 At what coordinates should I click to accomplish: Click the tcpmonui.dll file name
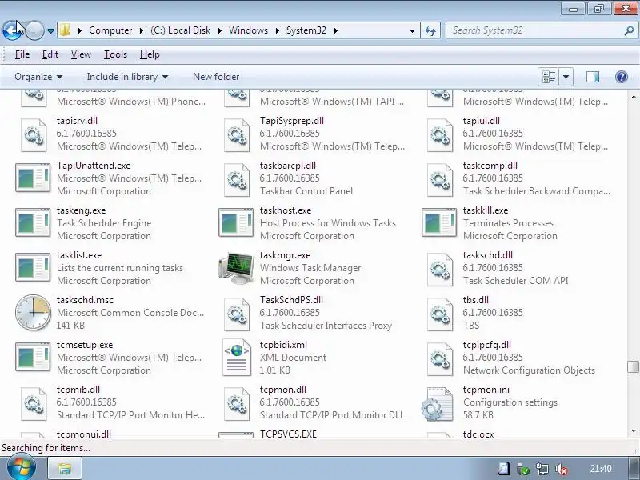click(84, 434)
